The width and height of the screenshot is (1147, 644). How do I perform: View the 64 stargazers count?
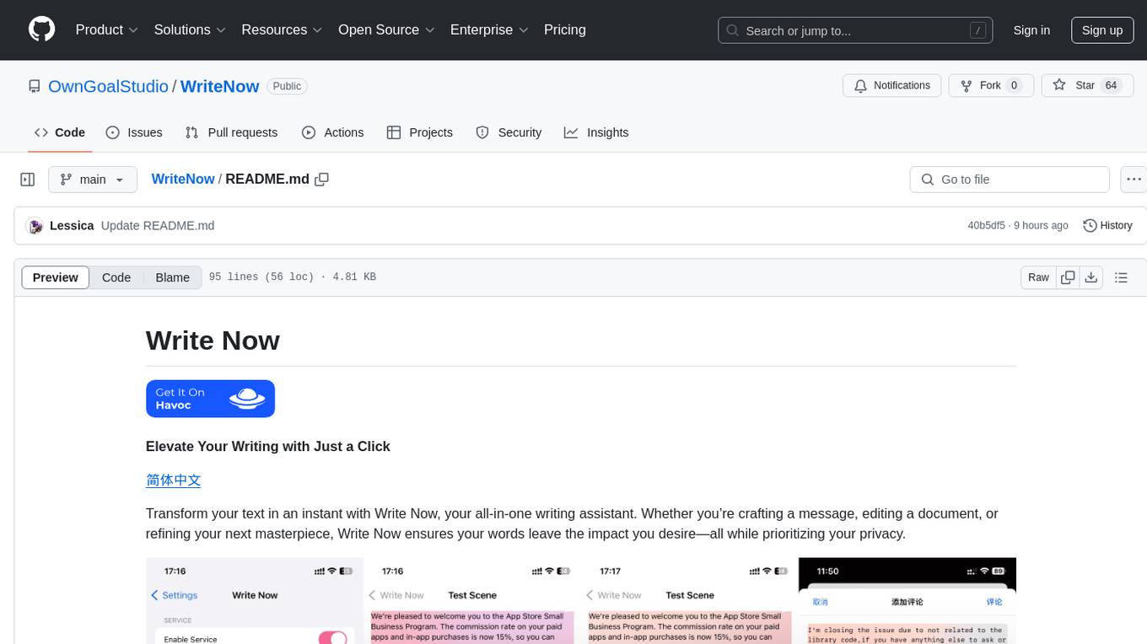tap(1111, 85)
